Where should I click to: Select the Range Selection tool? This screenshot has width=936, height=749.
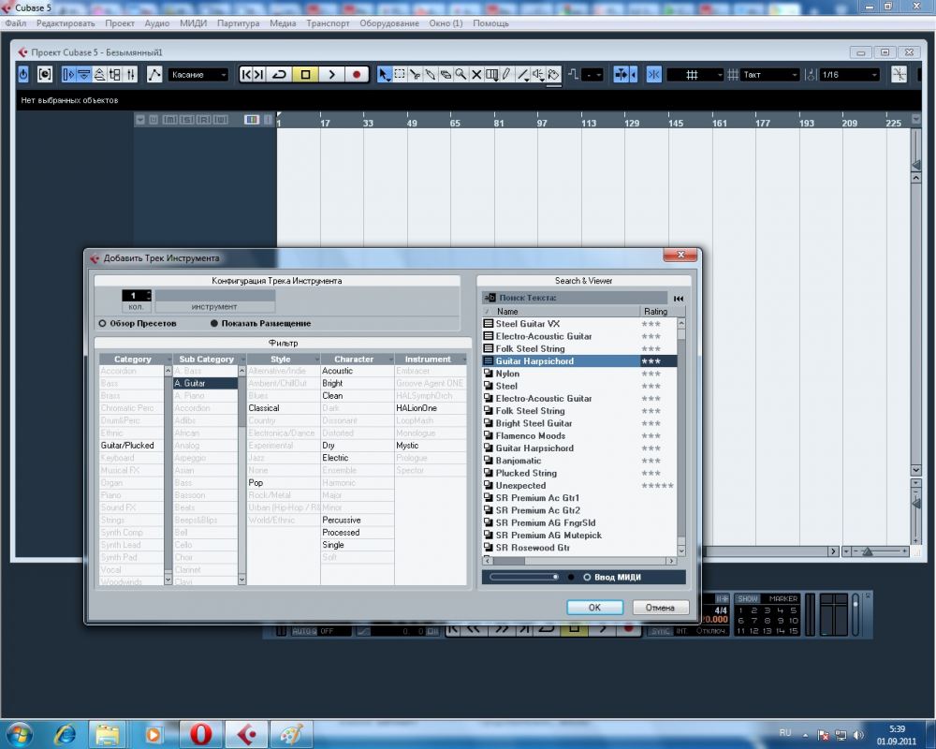pos(400,75)
